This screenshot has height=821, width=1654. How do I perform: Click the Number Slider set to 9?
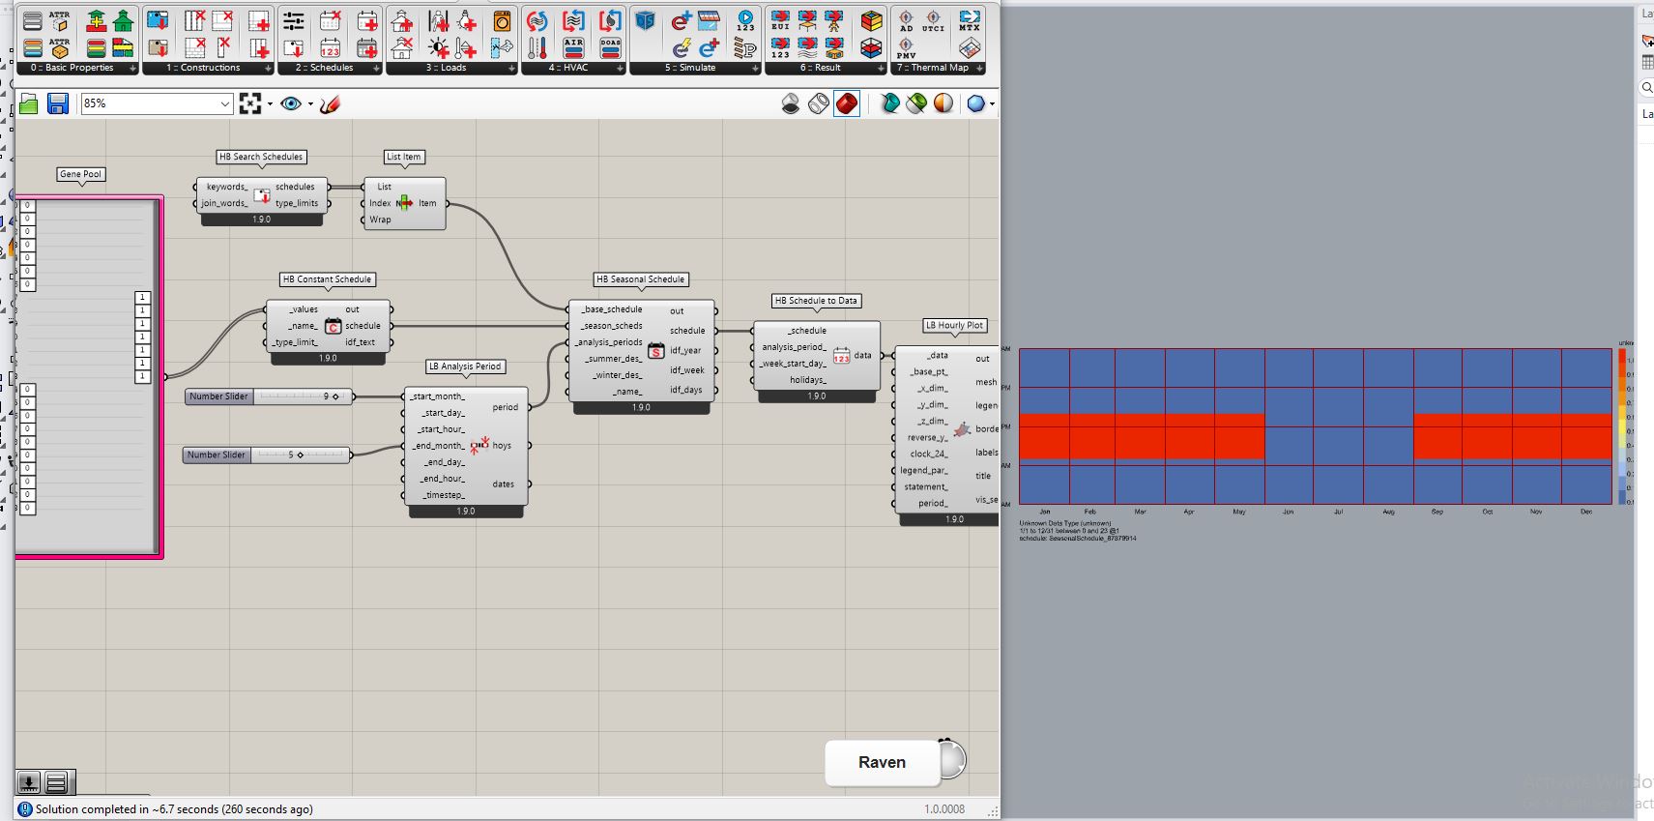point(269,396)
